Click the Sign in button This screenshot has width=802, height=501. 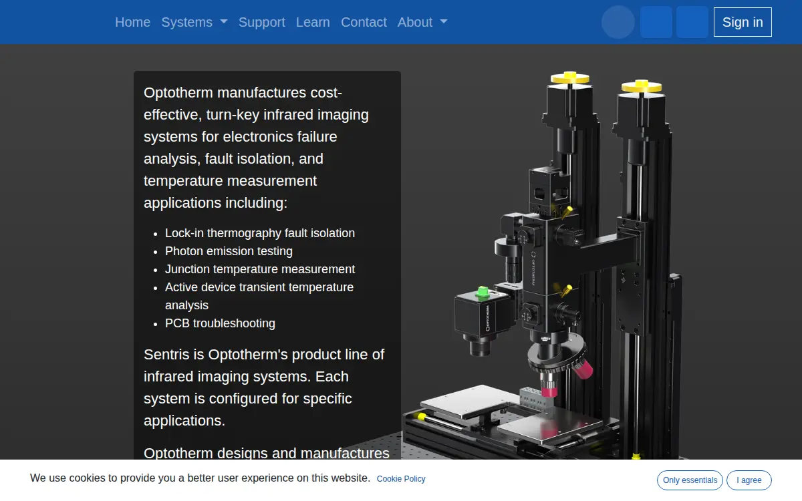743,22
